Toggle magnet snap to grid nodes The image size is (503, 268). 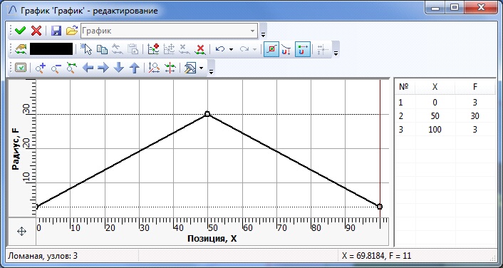303,49
